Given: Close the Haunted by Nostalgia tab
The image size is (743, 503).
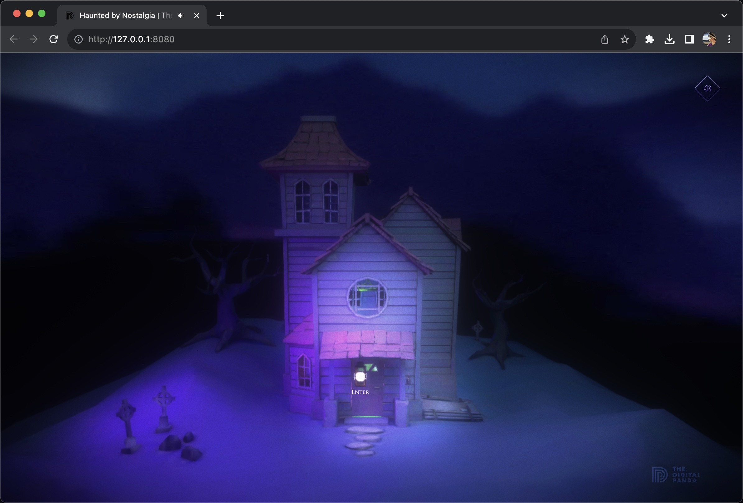Looking at the screenshot, I should click(197, 16).
